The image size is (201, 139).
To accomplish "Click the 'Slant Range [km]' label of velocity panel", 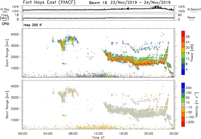I will coord(7,105).
